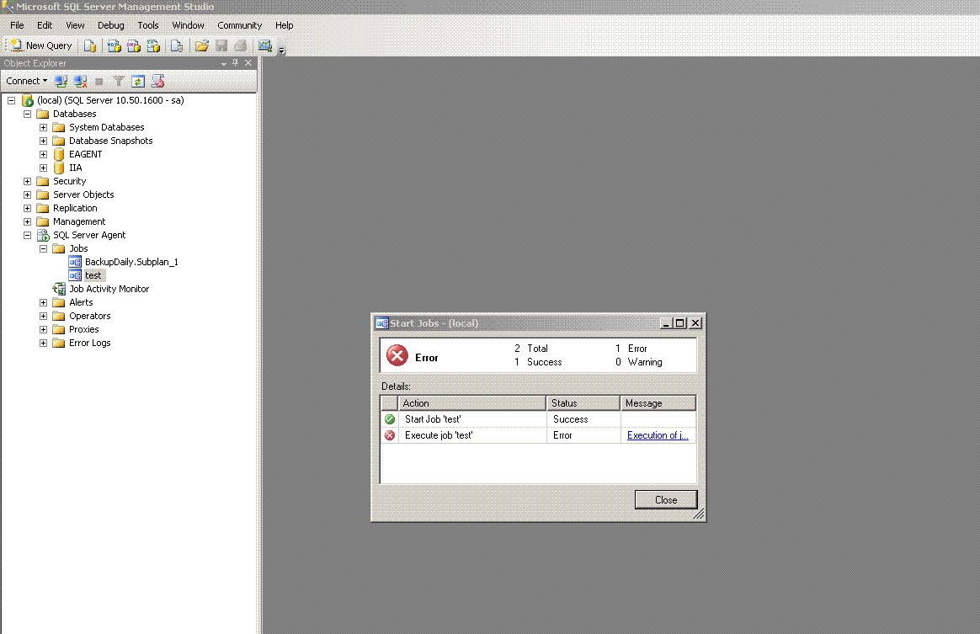
Task: Click the Print icon in toolbar
Action: [x=241, y=45]
